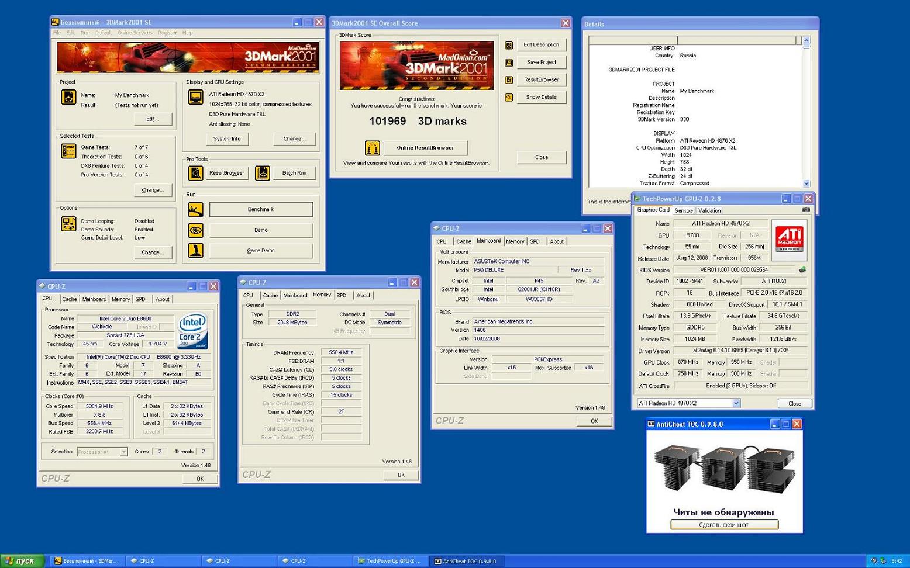
Task: Open the 3DMark taskbar item
Action: tap(87, 561)
